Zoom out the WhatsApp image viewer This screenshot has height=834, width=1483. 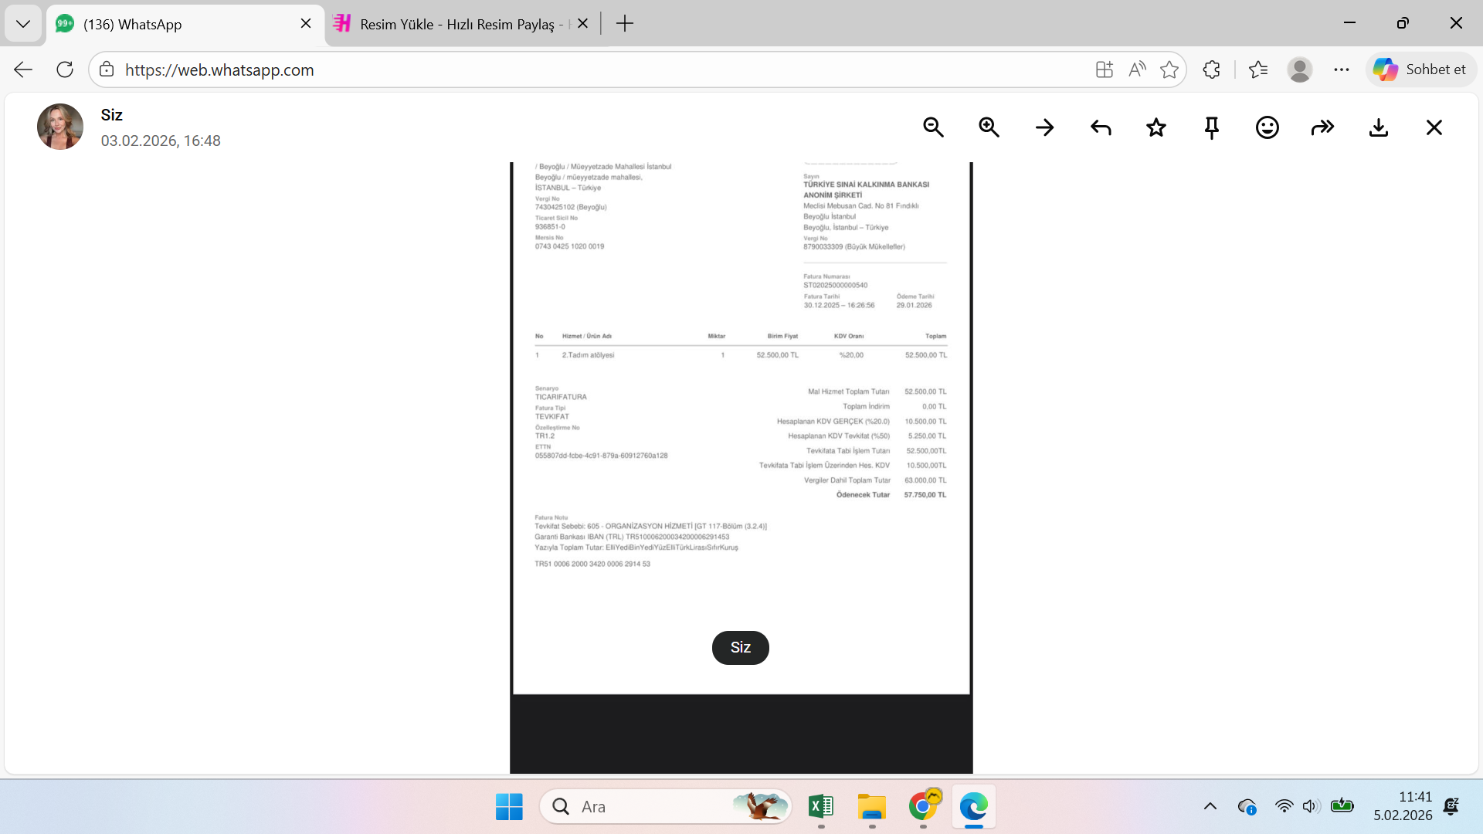[x=933, y=127]
